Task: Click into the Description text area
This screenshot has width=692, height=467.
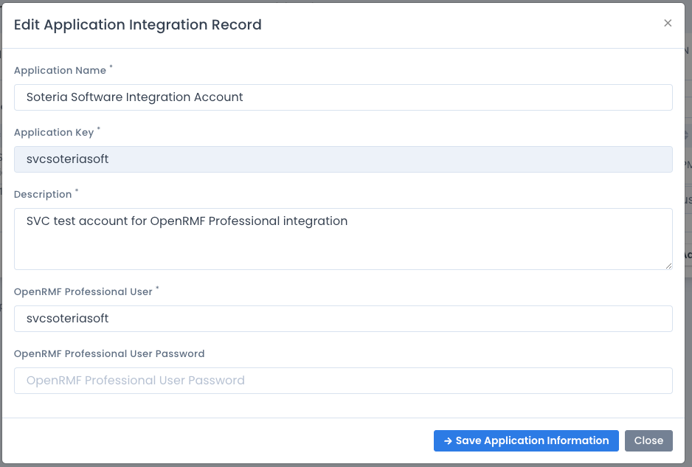Action: 343,239
